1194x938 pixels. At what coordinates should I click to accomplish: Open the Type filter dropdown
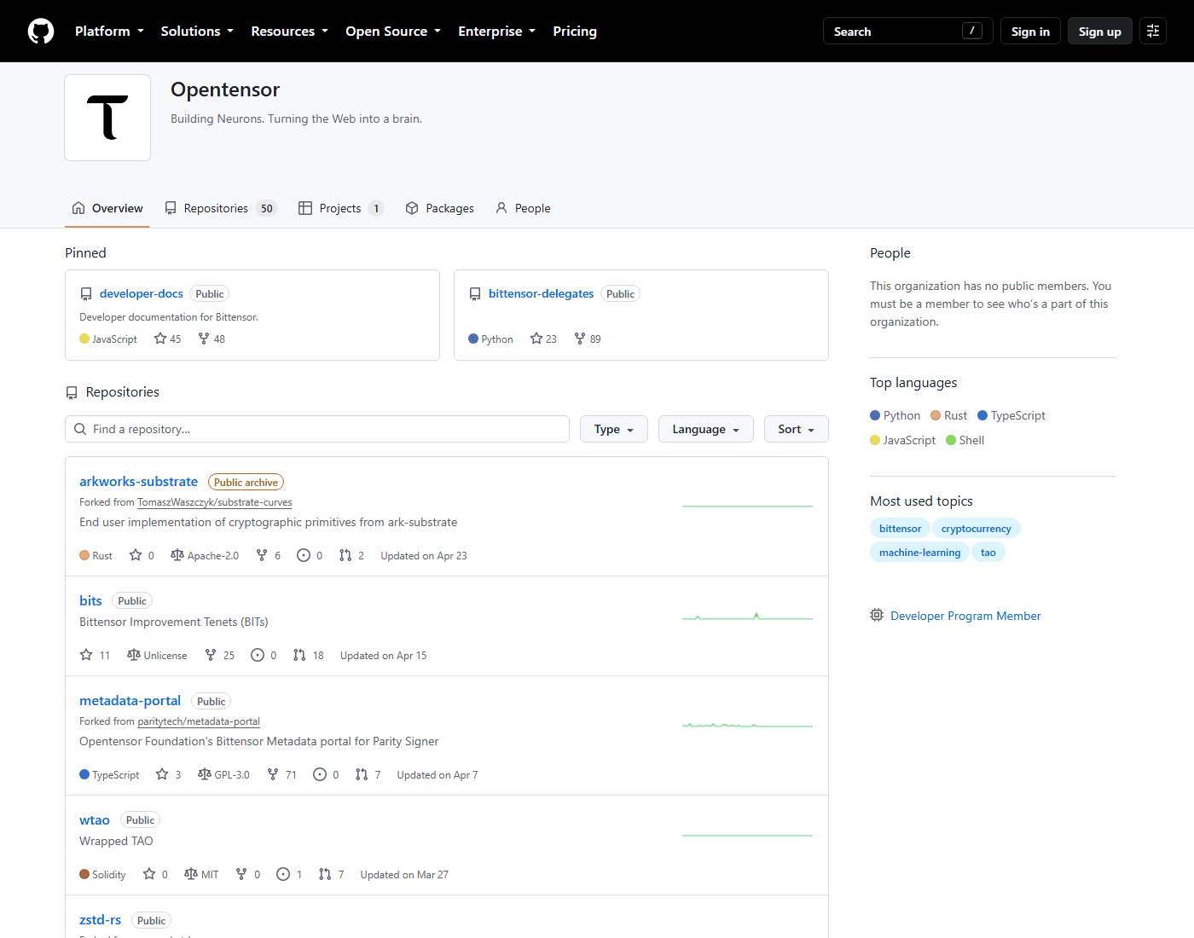click(x=614, y=429)
